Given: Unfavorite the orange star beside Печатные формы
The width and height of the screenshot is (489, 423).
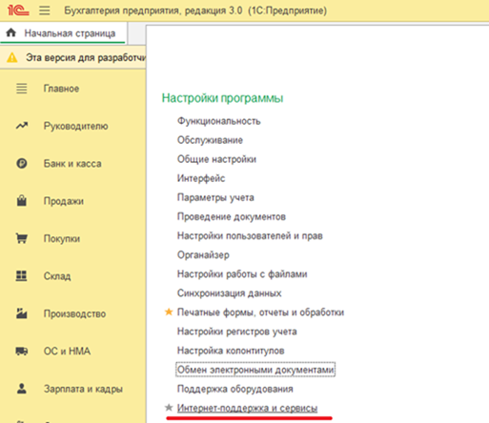Looking at the screenshot, I should coord(169,312).
